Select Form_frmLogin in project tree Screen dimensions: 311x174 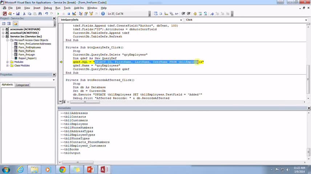(27, 55)
